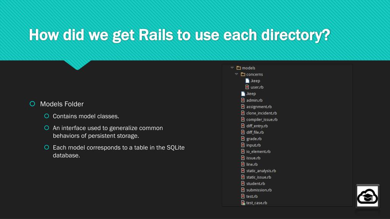Click the line.rb file icon
The height and width of the screenshot is (219, 390).
click(x=243, y=164)
